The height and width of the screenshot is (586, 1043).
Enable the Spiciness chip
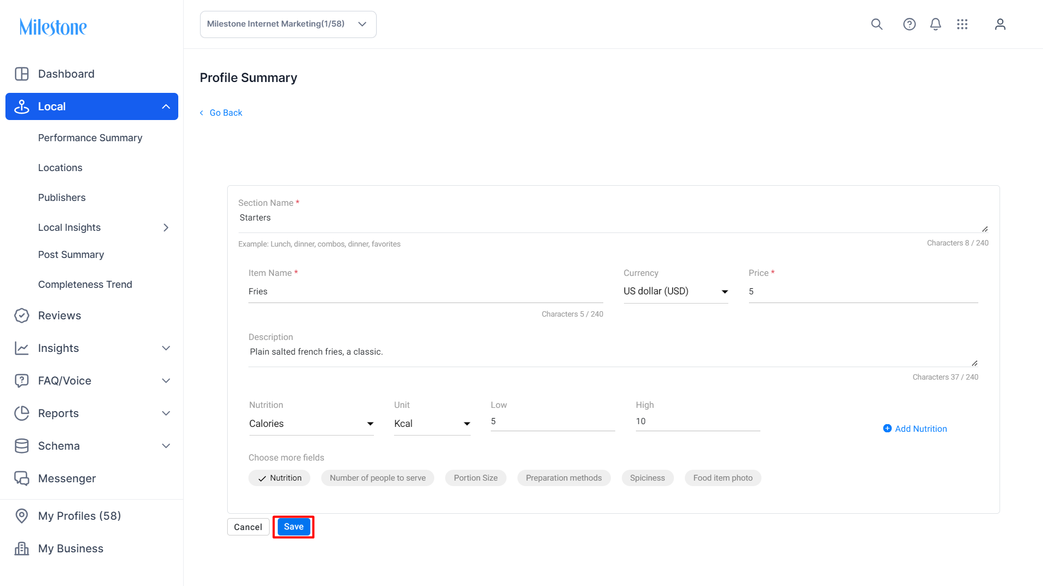(647, 478)
